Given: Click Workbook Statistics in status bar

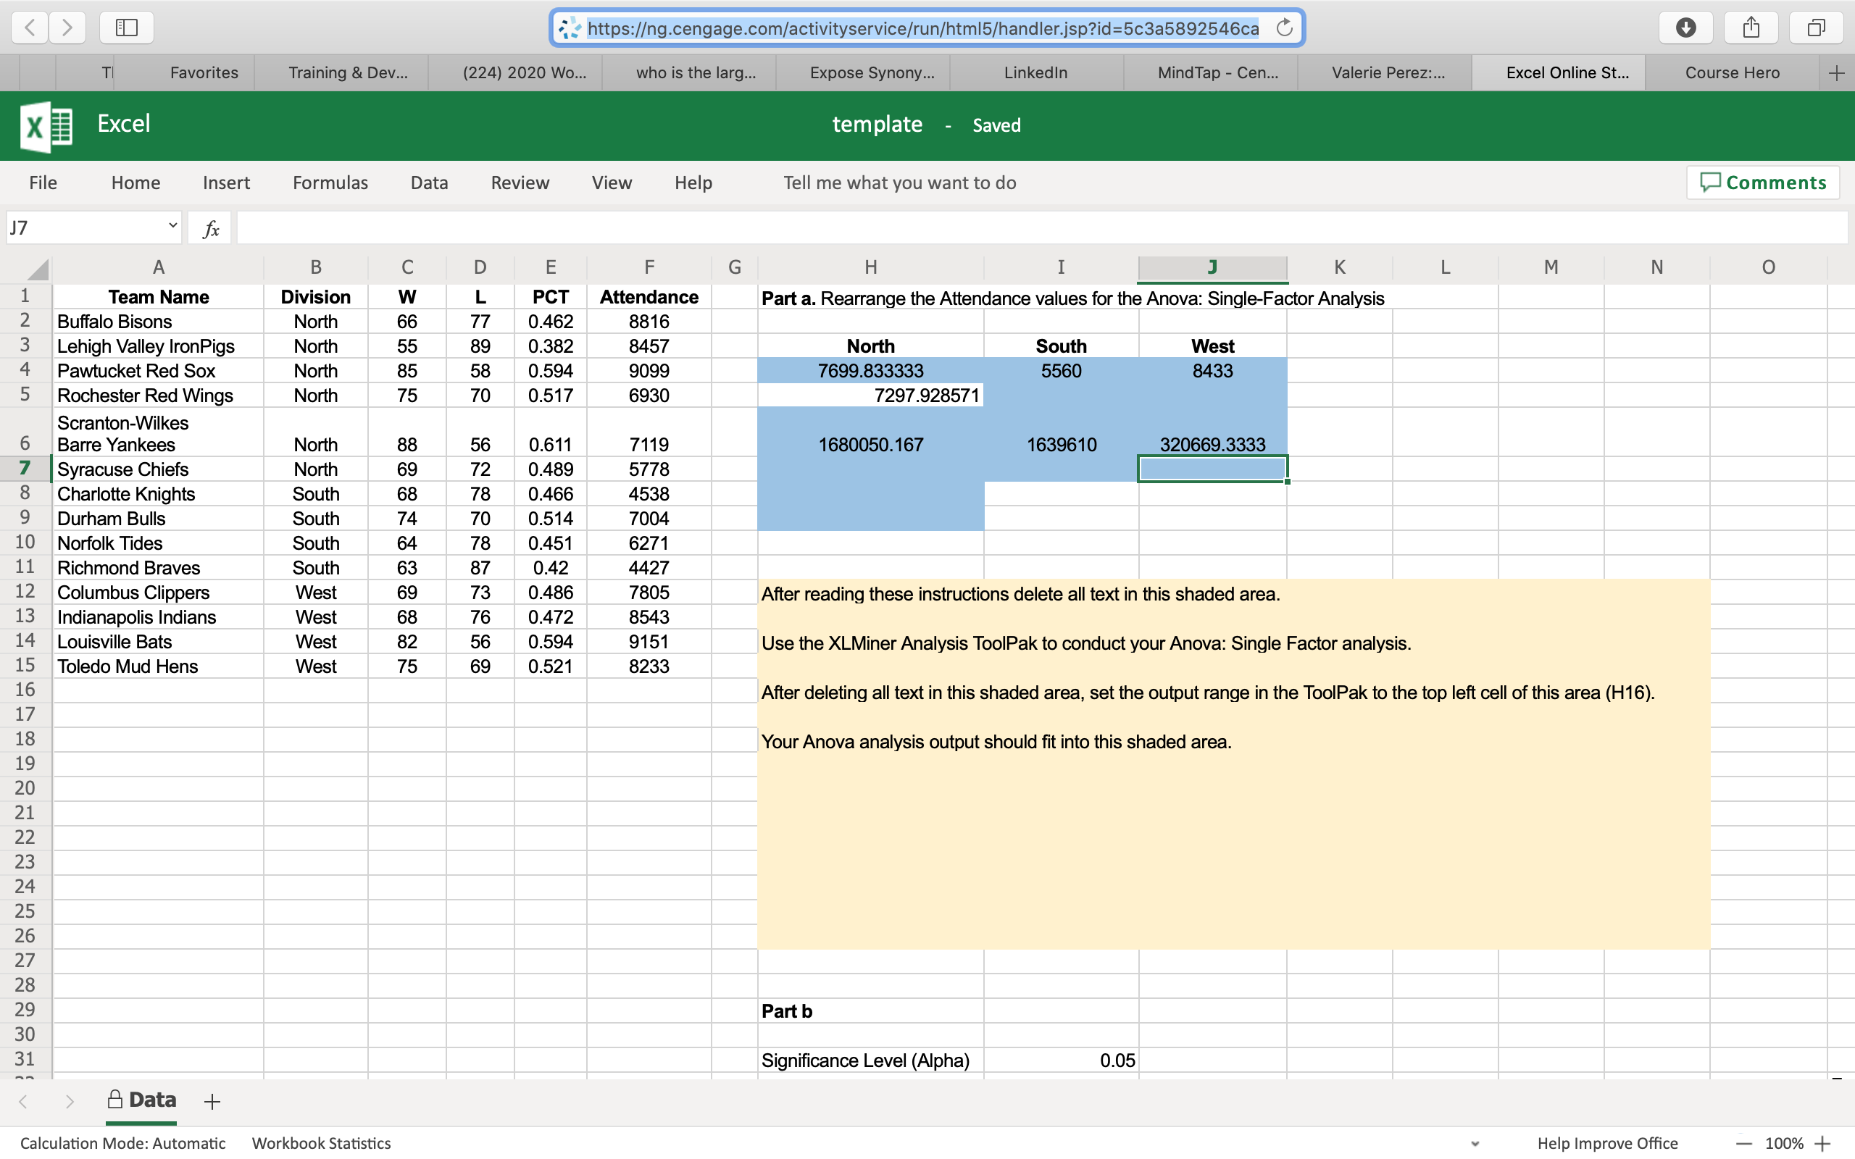Looking at the screenshot, I should [321, 1143].
